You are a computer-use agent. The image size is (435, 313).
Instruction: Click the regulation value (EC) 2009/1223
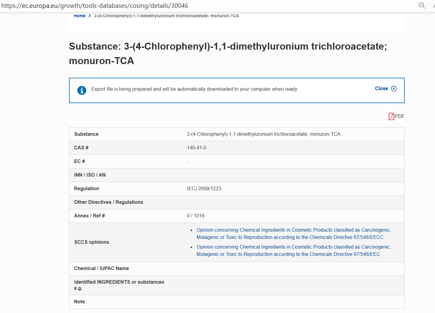coord(204,189)
